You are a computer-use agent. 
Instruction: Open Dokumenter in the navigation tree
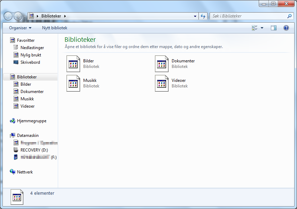32,92
